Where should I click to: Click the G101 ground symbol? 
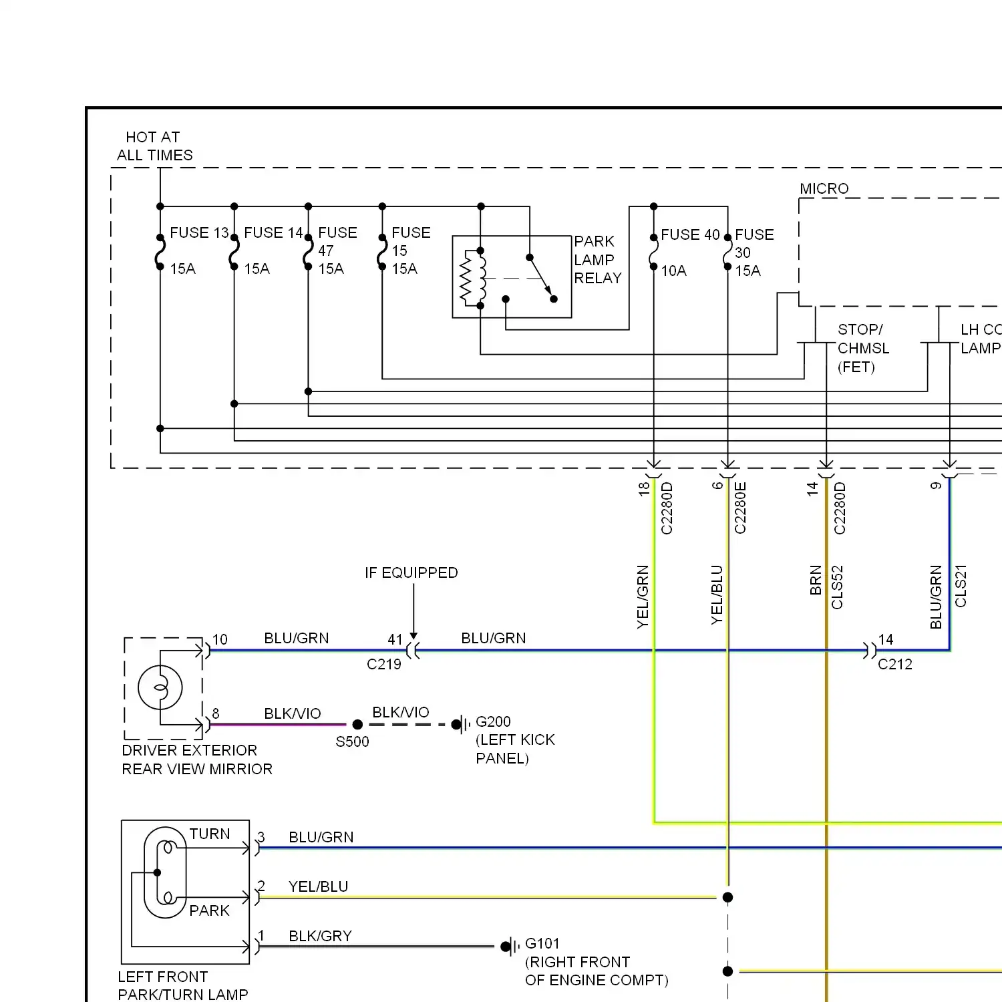click(x=510, y=947)
